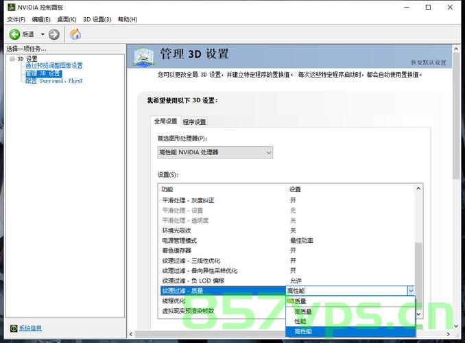This screenshot has height=343, width=465.
Task: Choose 质量 option in the dropdown list
Action: 350,301
